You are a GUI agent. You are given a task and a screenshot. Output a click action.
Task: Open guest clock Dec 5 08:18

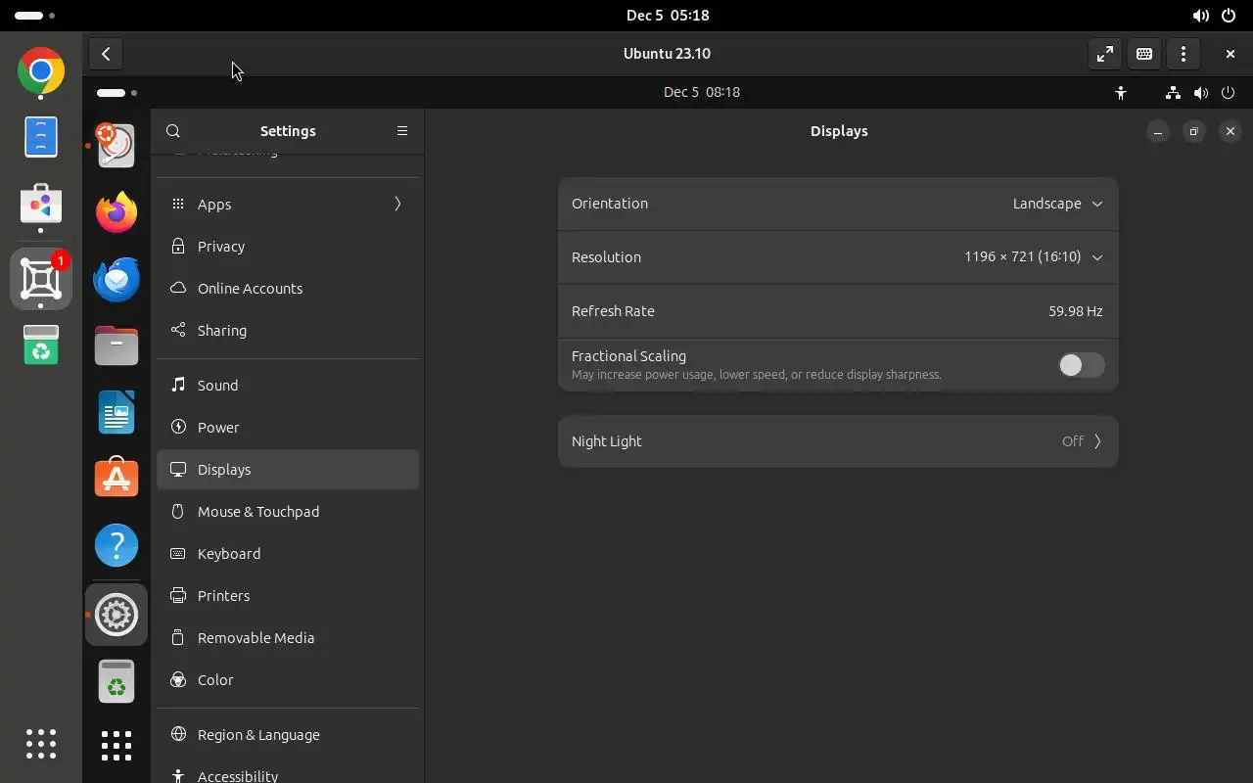(702, 92)
